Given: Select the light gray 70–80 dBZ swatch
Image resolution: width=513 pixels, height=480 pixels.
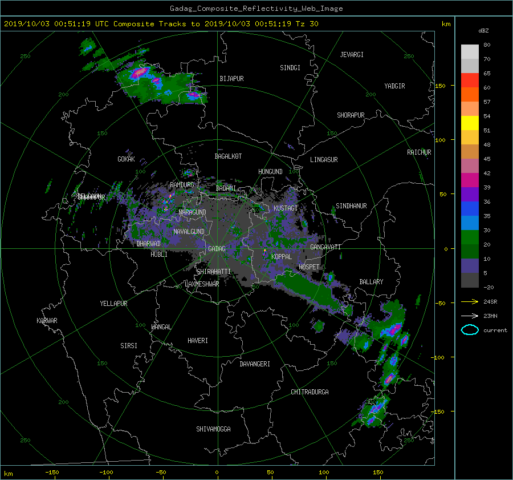Looking at the screenshot, I should tap(470, 52).
